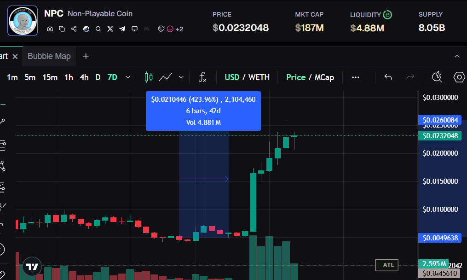Image resolution: width=467 pixels, height=280 pixels.
Task: Click the tag label icon
Action: click(161, 29)
